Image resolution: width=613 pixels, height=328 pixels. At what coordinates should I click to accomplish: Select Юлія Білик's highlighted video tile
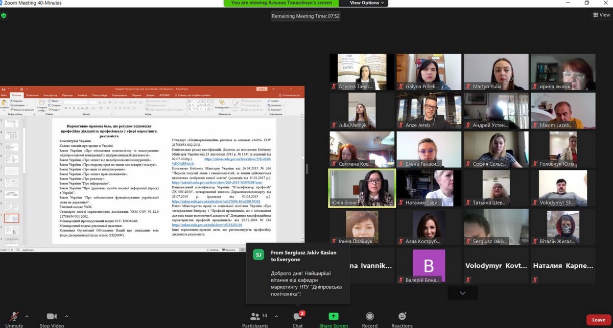pos(362,188)
